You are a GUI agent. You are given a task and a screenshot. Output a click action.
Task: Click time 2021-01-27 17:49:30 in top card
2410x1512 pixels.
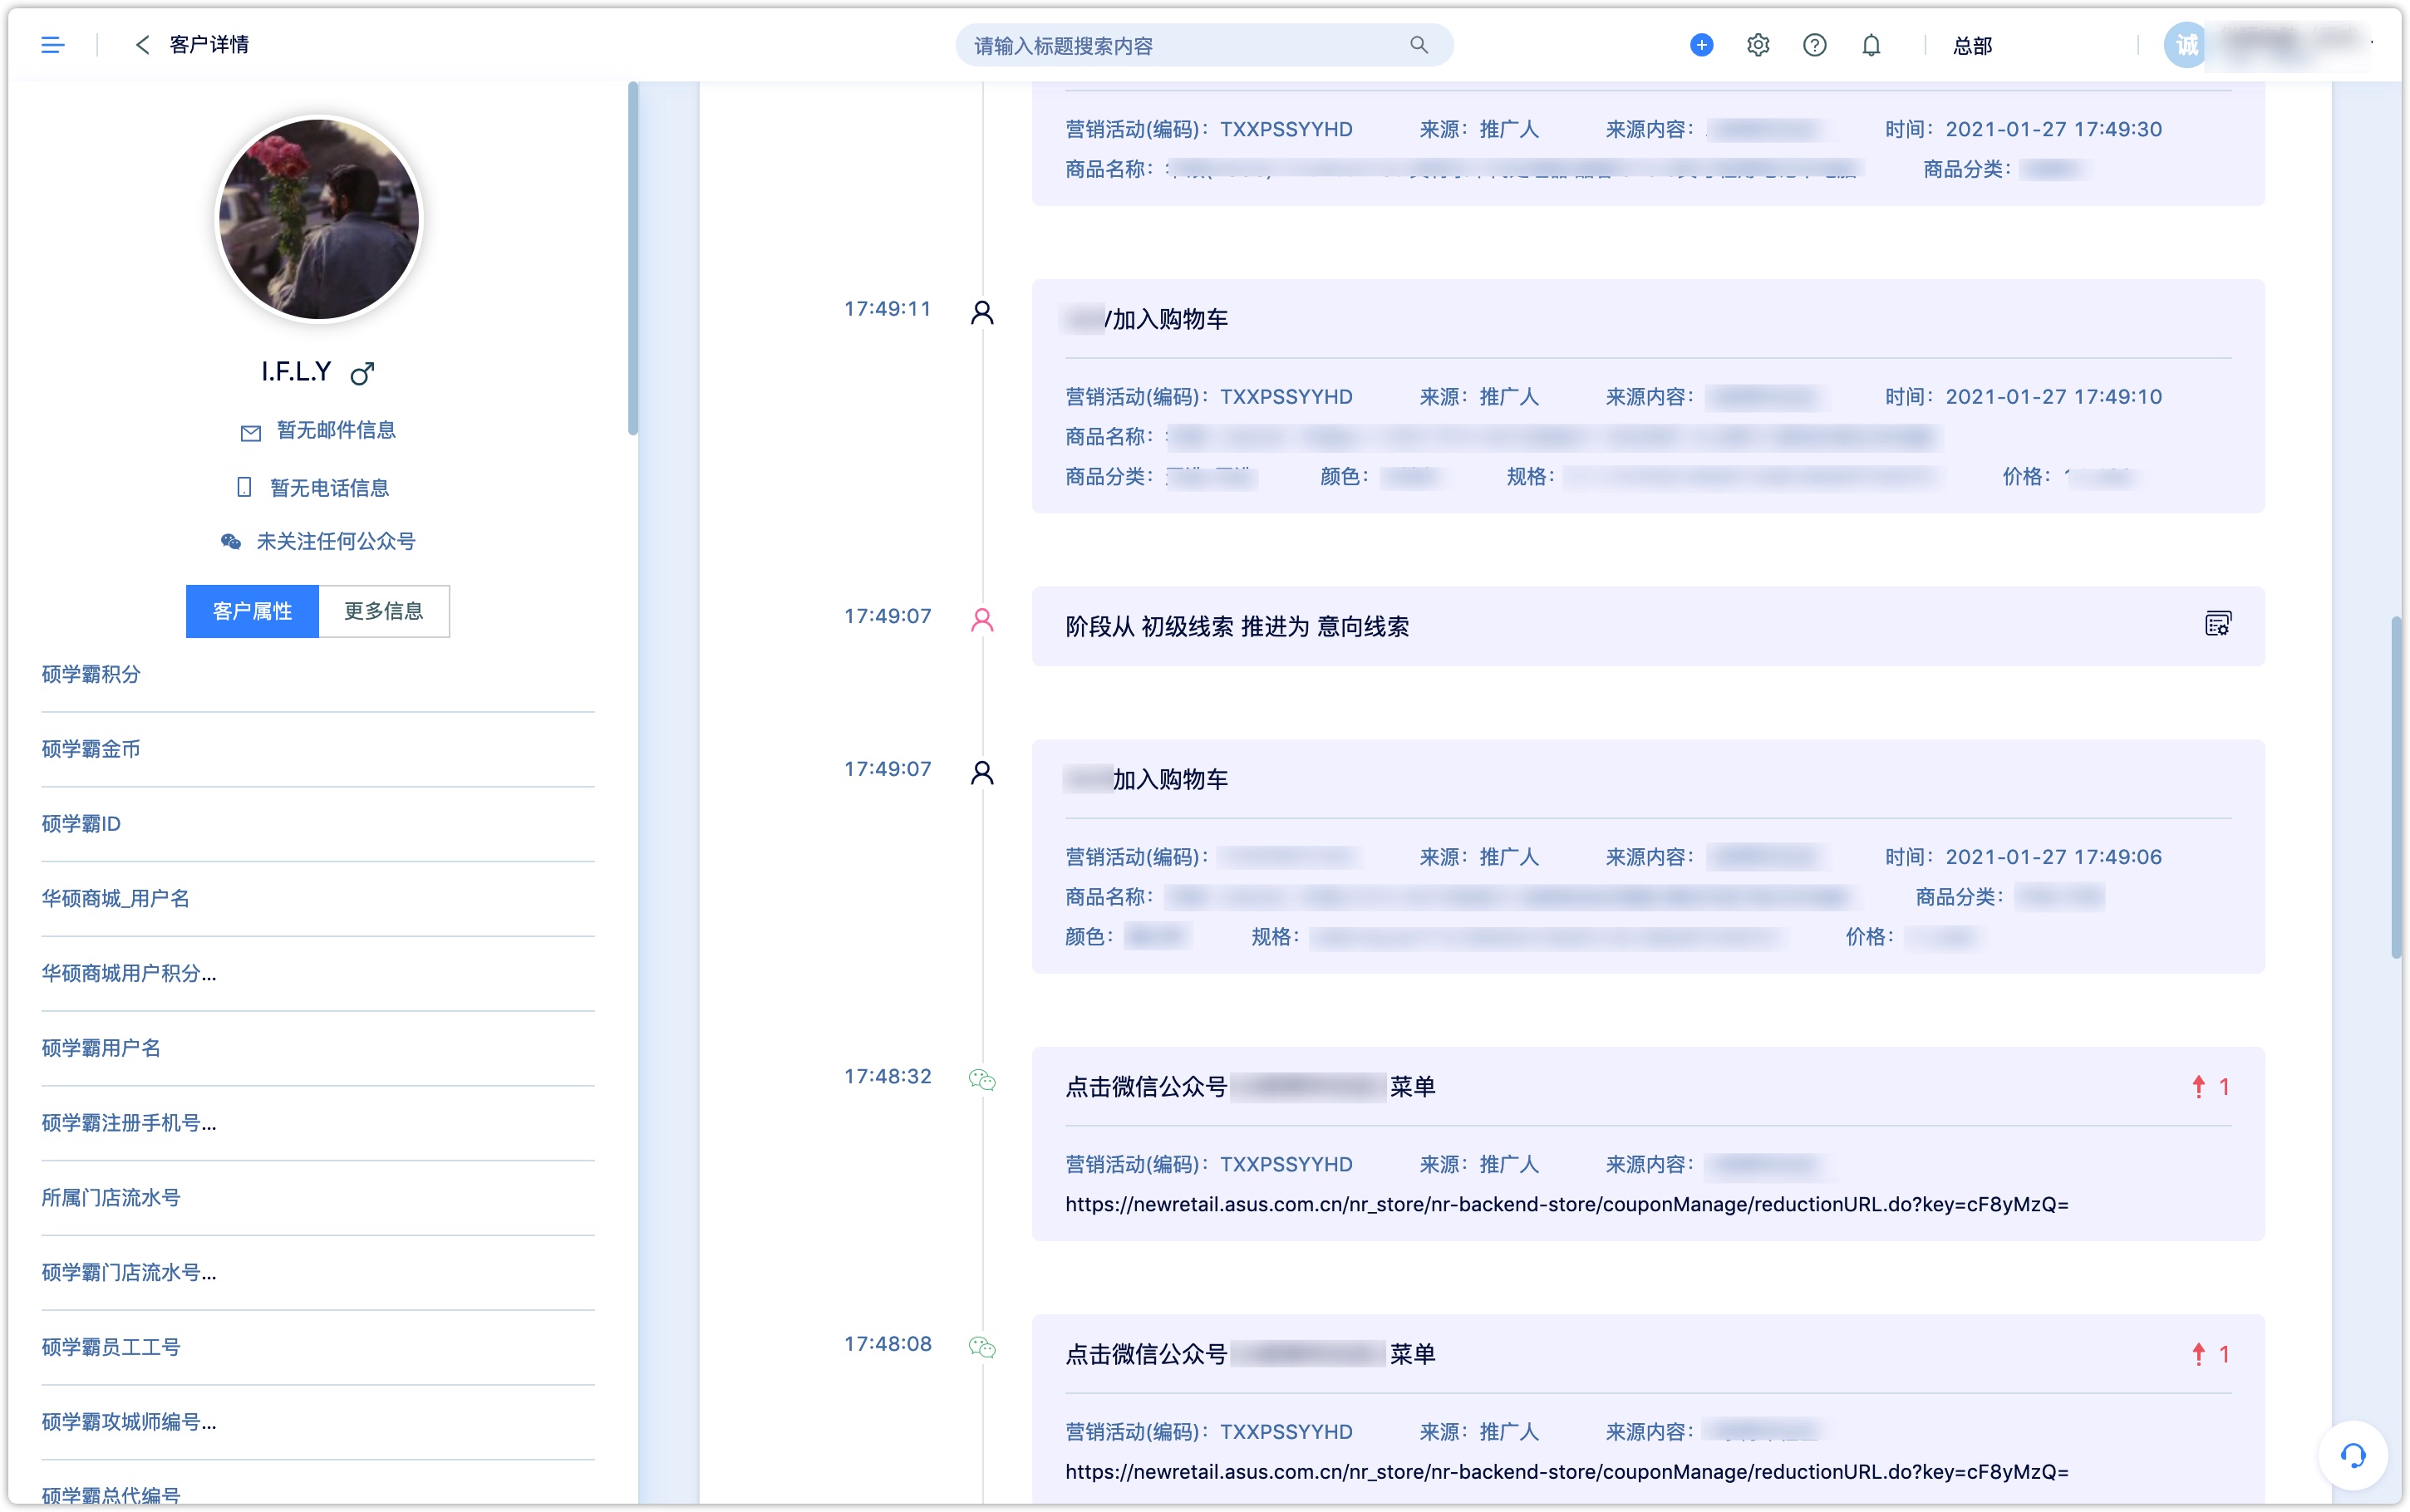click(2053, 130)
